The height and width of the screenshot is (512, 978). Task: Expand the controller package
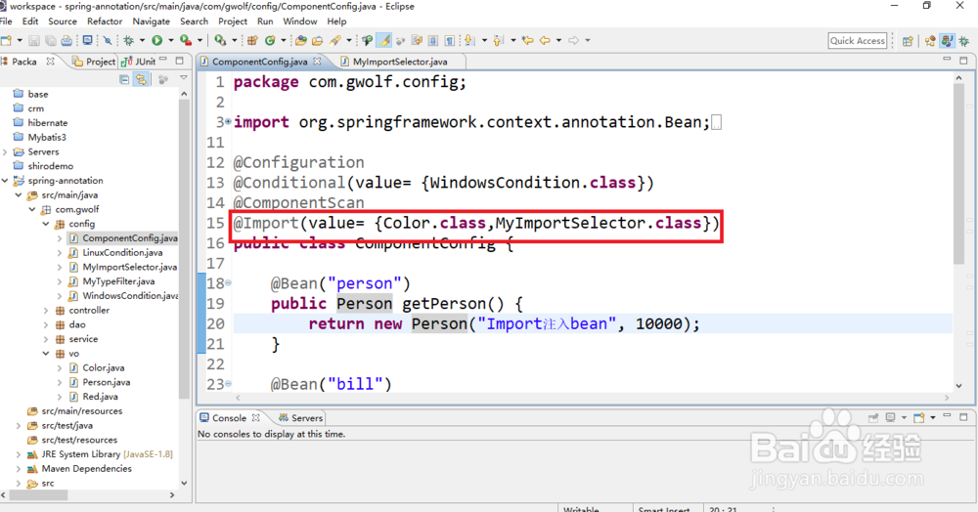point(46,310)
